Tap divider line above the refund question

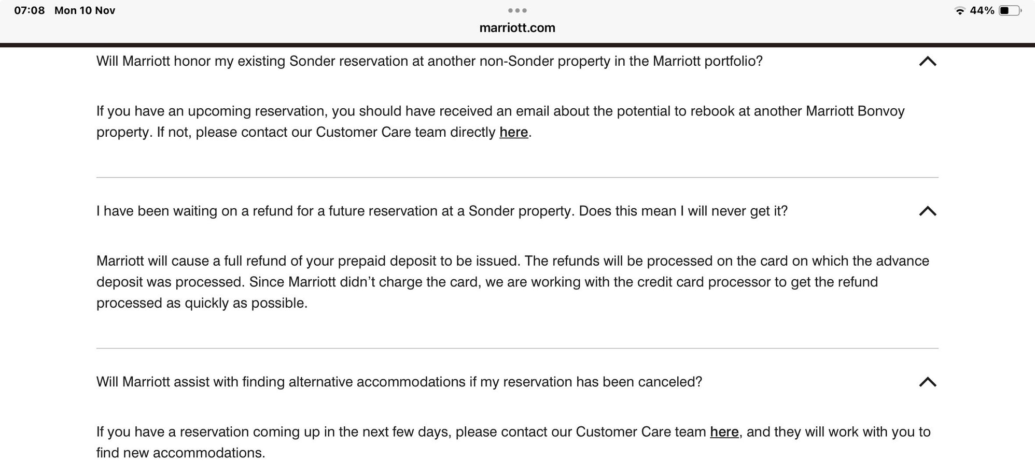click(517, 178)
